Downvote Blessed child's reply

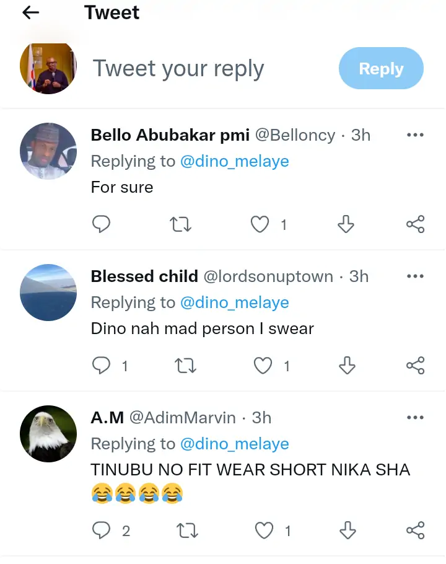point(348,366)
